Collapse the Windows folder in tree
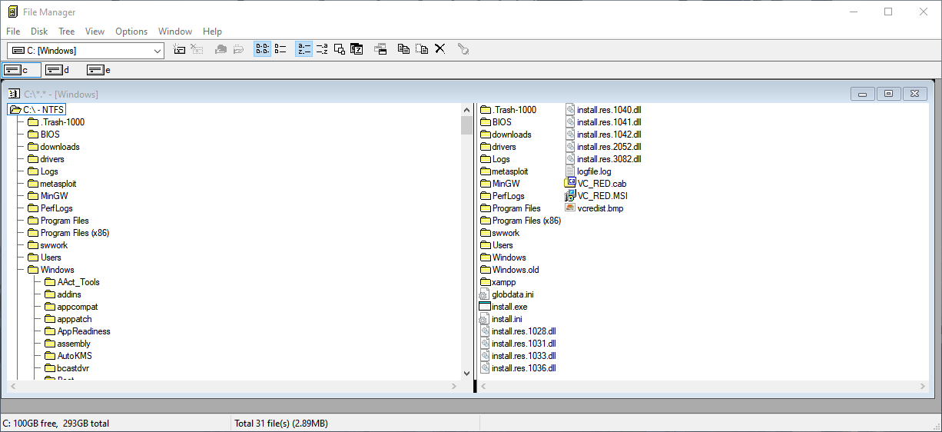 pos(51,270)
